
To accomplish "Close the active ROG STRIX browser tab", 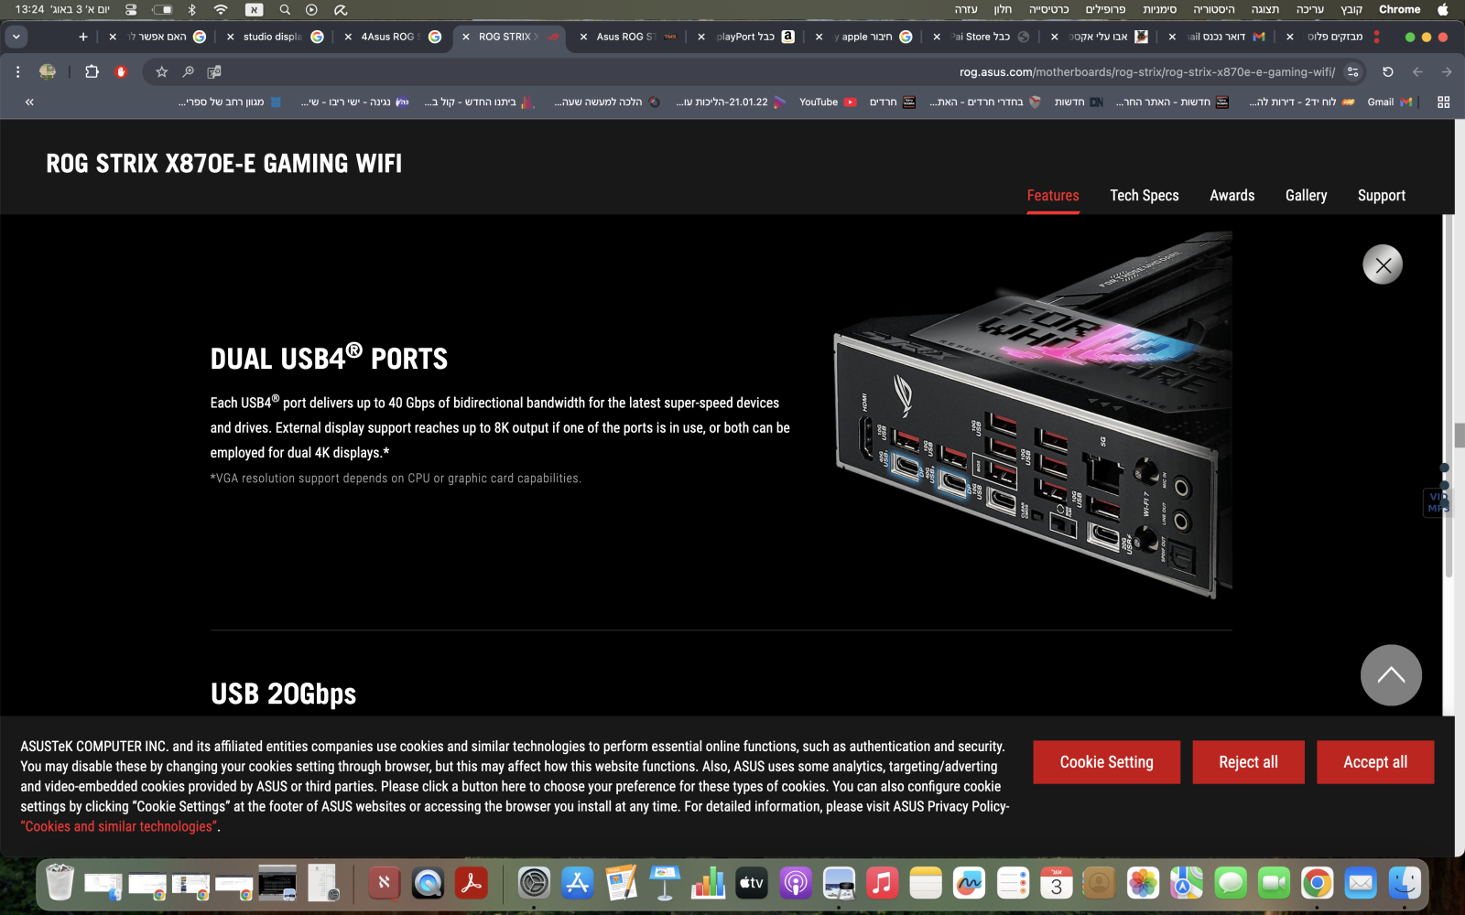I will tap(466, 37).
